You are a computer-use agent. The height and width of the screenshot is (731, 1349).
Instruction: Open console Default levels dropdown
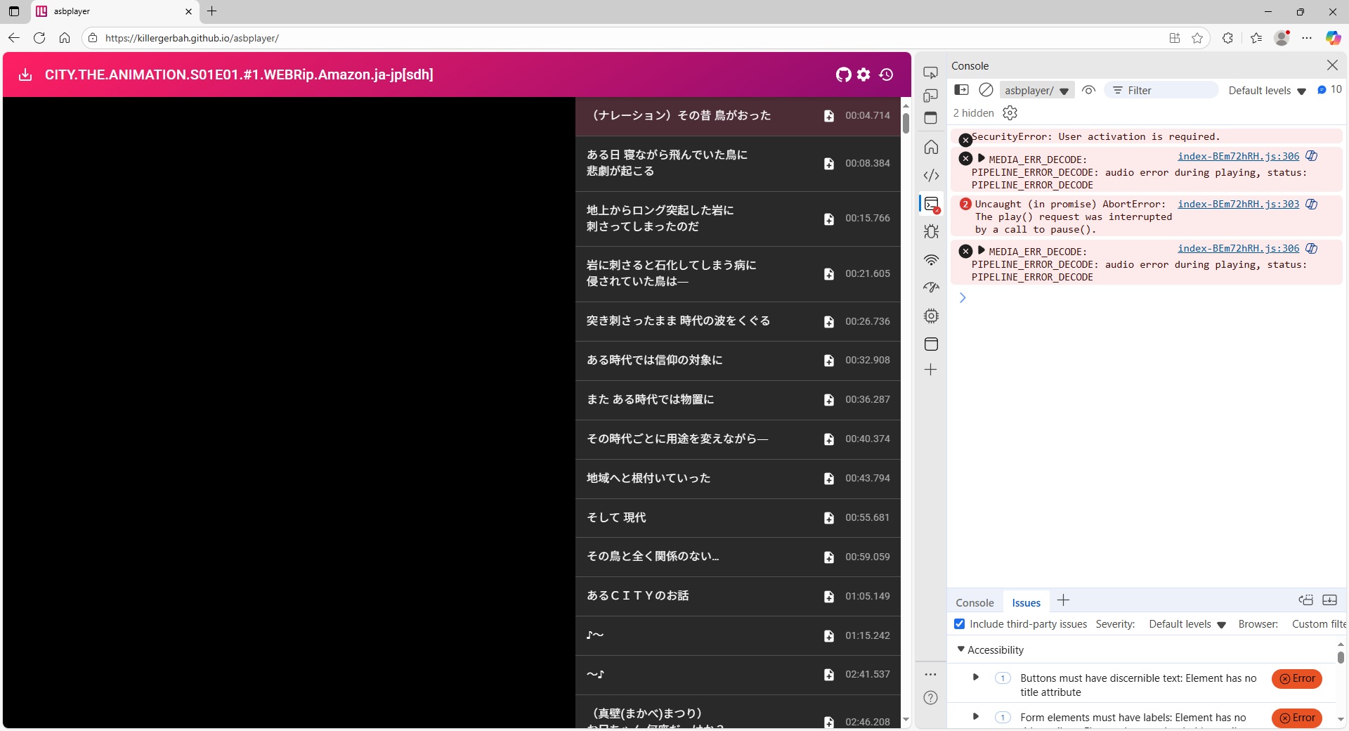click(x=1267, y=90)
